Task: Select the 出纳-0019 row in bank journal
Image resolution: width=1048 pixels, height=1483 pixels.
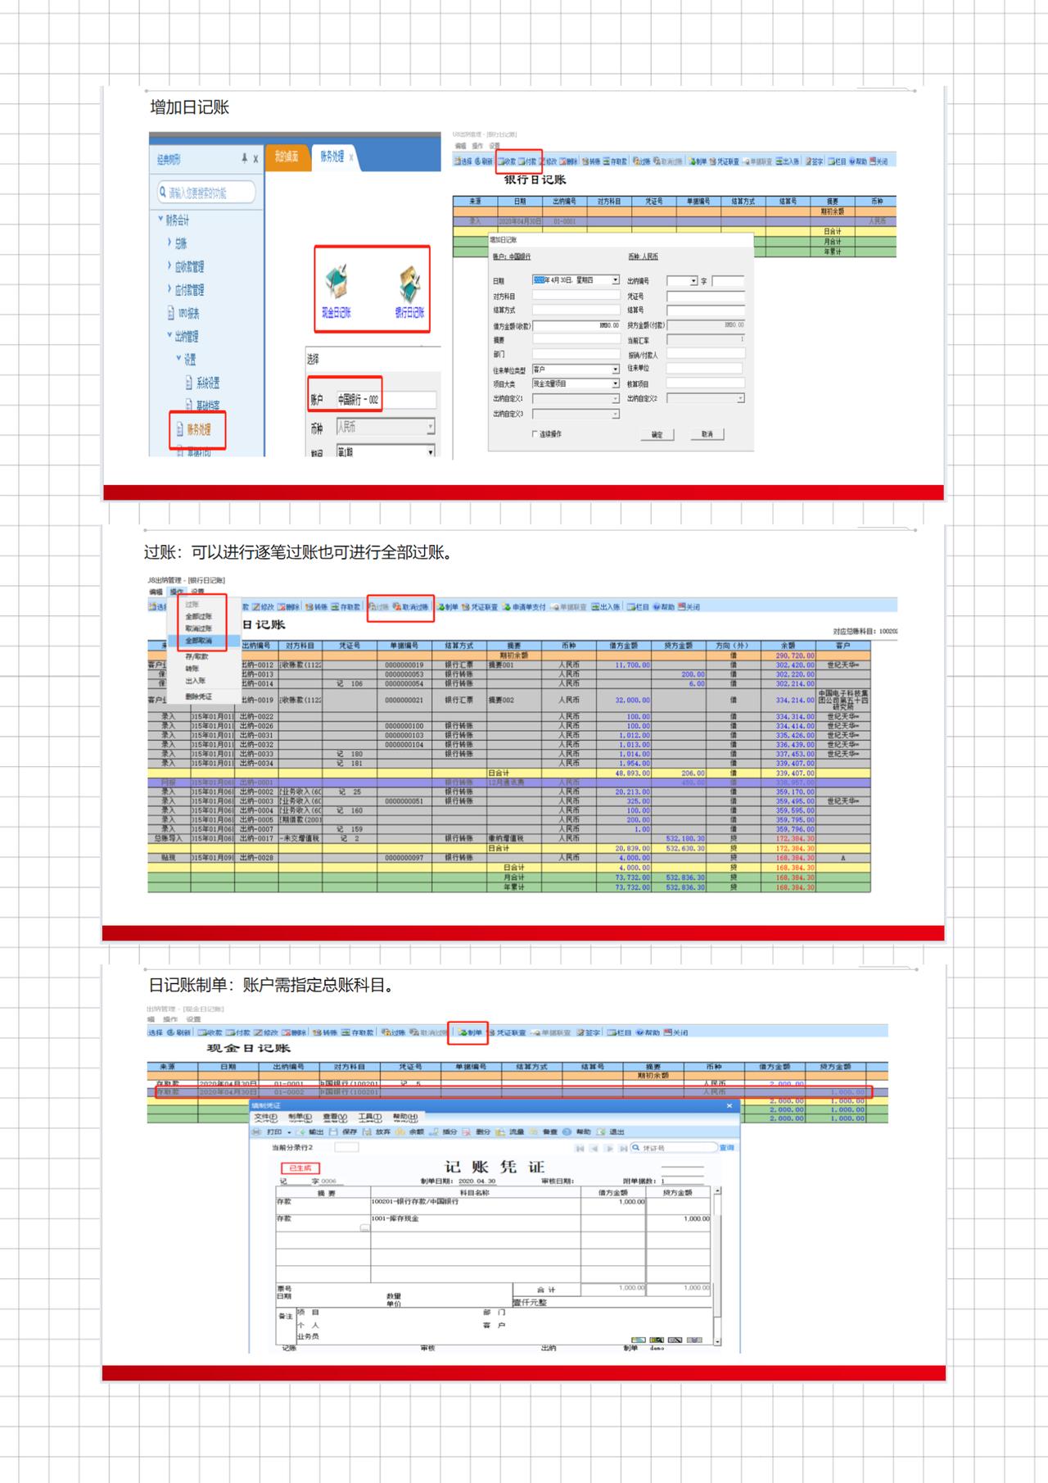Action: pyautogui.click(x=508, y=700)
